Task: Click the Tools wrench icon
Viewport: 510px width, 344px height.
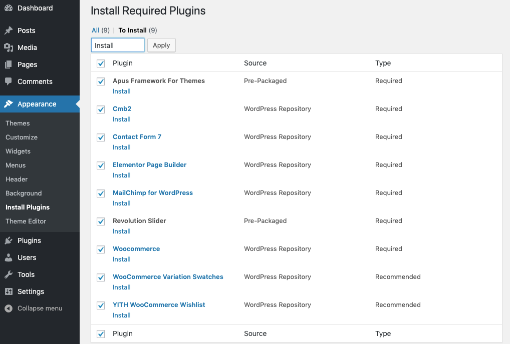Action: pos(9,274)
